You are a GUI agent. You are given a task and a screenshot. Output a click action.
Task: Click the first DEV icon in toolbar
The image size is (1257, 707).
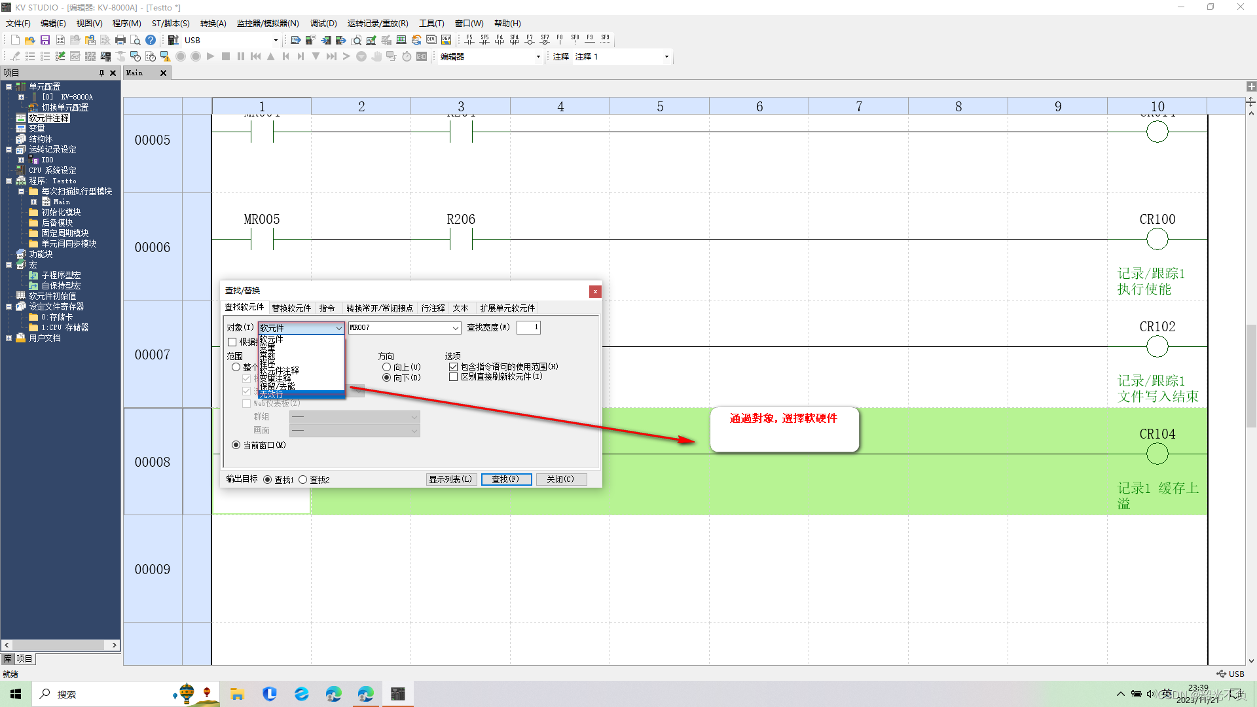[x=431, y=40]
